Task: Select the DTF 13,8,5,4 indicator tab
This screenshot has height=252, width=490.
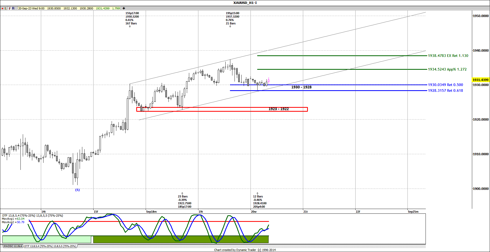Action: point(50,246)
